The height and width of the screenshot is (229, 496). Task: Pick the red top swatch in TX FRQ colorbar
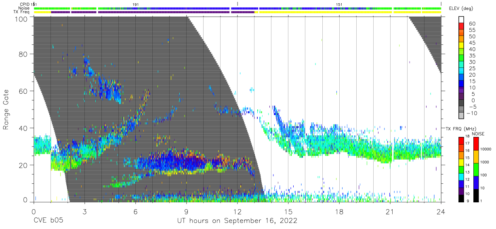coord(461,141)
